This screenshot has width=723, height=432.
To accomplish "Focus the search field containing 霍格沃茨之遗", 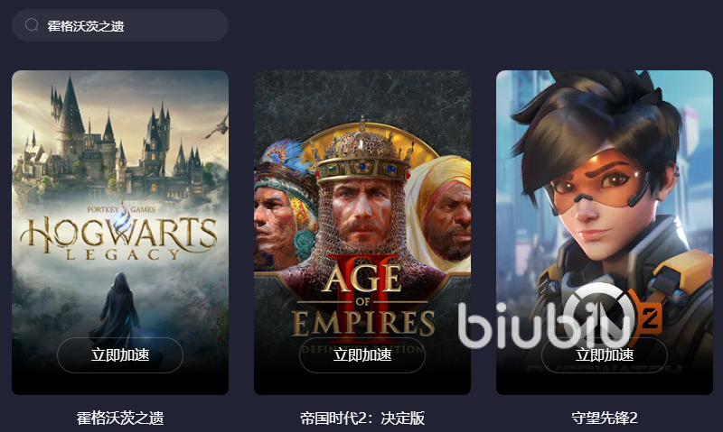I will [x=120, y=25].
